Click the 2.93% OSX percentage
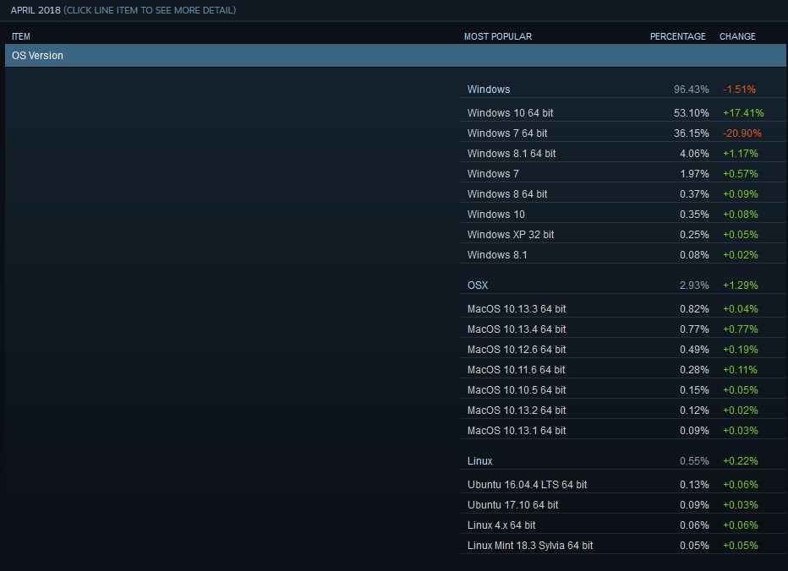 (x=694, y=285)
